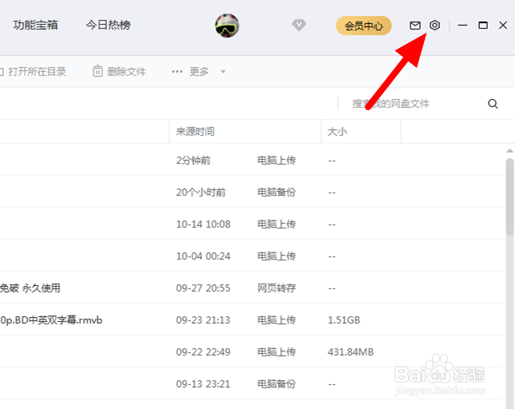Select the row dated 10-14 10:08
Viewport: 515px width, 409px height.
[x=252, y=224]
